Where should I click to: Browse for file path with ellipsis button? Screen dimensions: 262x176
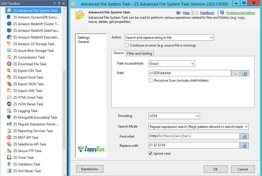(236, 73)
